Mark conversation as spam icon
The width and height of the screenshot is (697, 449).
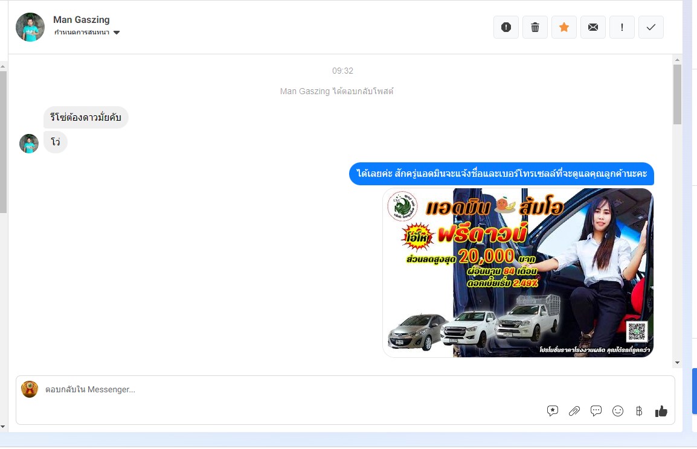pos(506,27)
